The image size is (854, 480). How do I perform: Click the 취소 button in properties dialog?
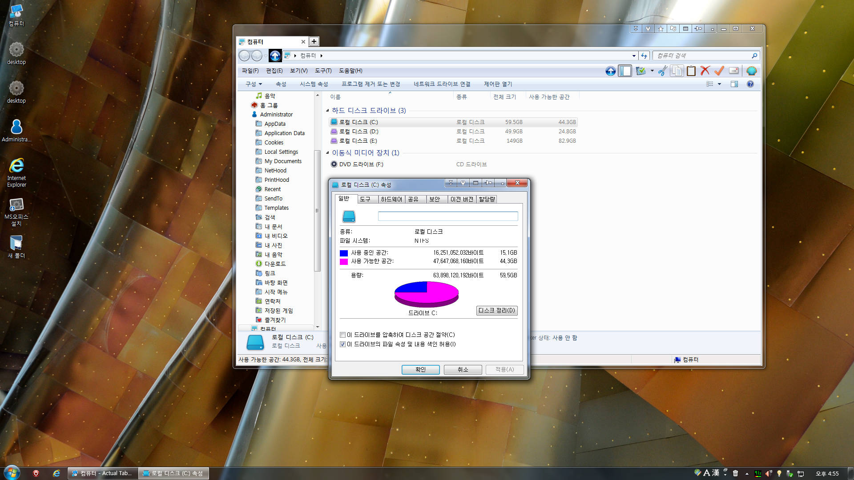[463, 370]
